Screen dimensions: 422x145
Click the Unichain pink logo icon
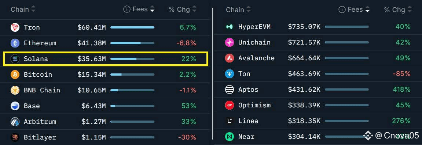[229, 42]
